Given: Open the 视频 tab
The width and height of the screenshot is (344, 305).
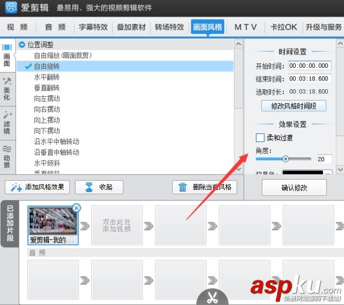Looking at the screenshot, I should click(x=17, y=27).
